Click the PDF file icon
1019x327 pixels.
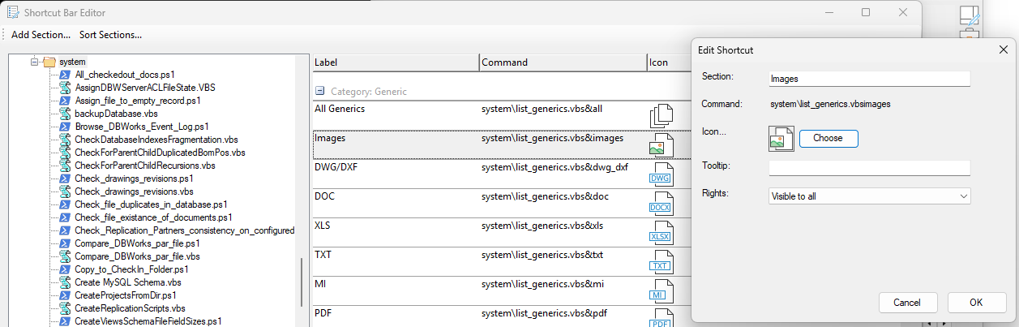click(661, 317)
